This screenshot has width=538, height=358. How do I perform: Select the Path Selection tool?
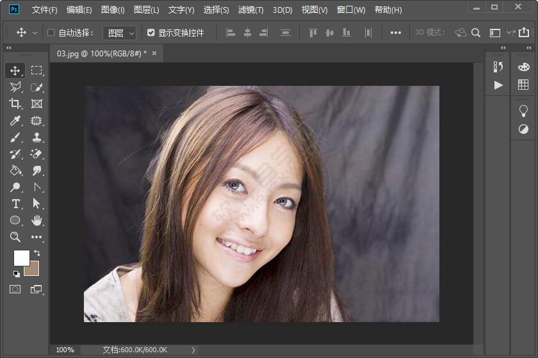(x=37, y=204)
